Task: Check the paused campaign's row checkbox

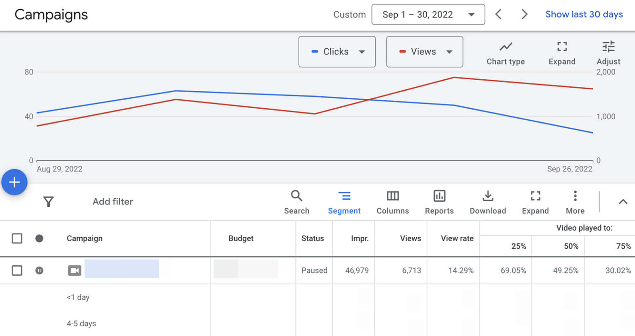Action: pos(17,270)
